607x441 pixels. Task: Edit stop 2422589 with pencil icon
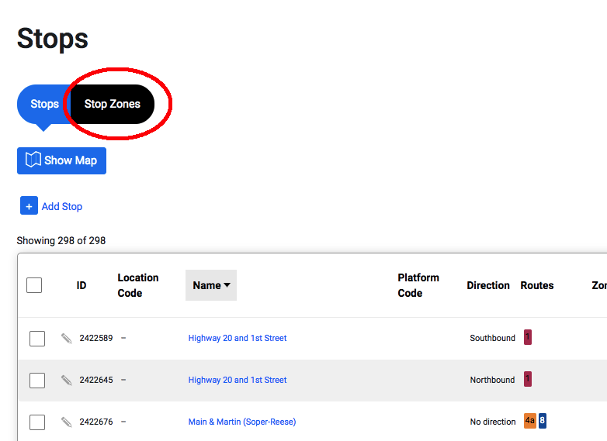coord(66,338)
